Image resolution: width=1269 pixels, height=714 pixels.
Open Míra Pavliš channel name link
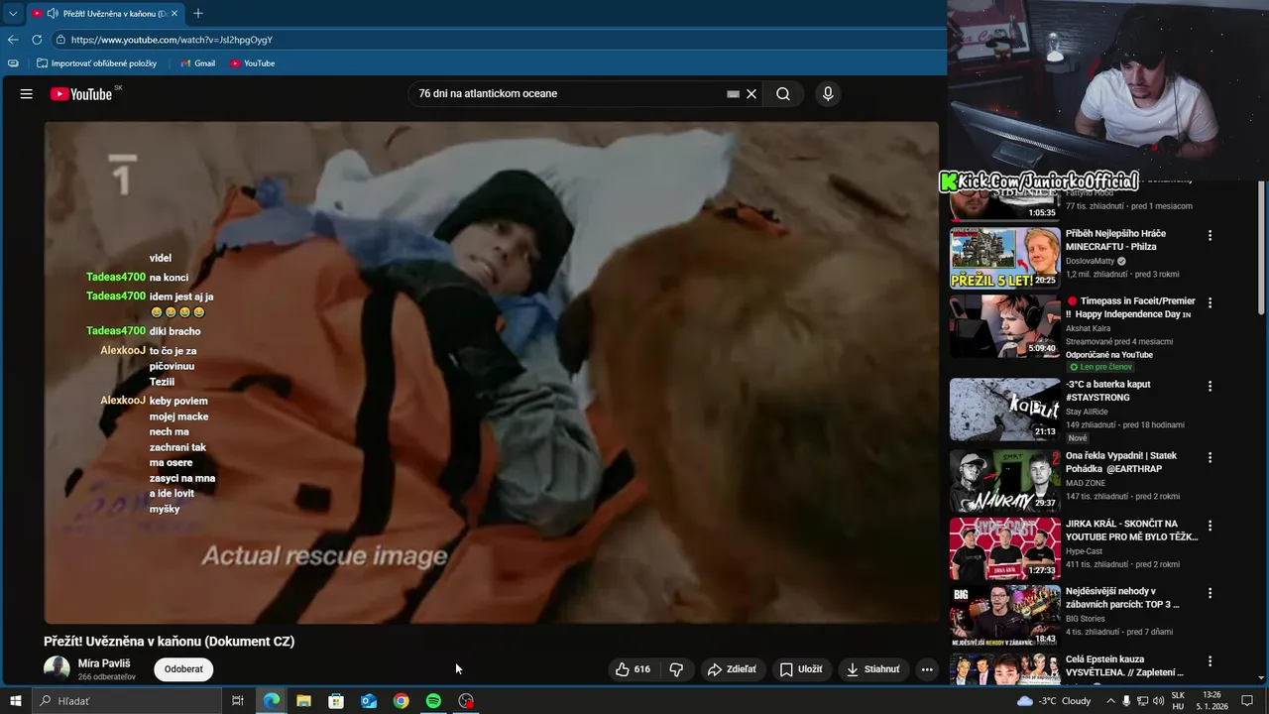coord(104,663)
